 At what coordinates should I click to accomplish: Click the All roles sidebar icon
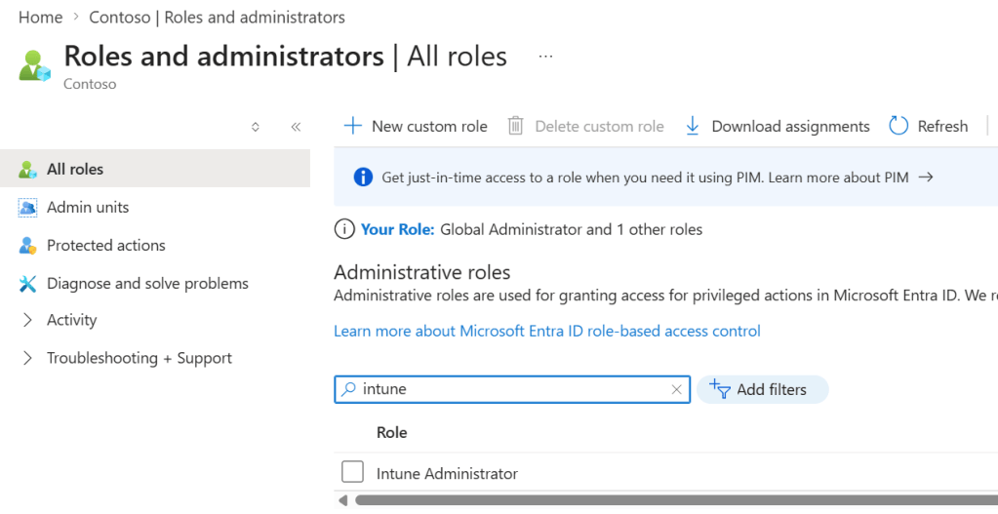tap(27, 170)
